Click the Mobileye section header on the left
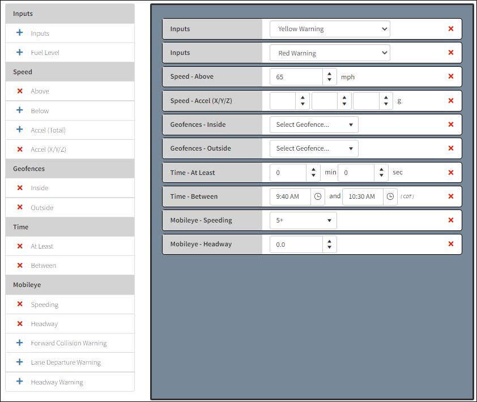This screenshot has height=402, width=477. tap(70, 285)
